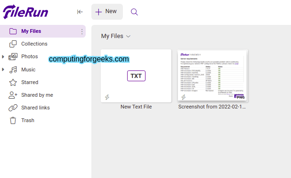Click the PNG badge on the screenshot file

[240, 97]
